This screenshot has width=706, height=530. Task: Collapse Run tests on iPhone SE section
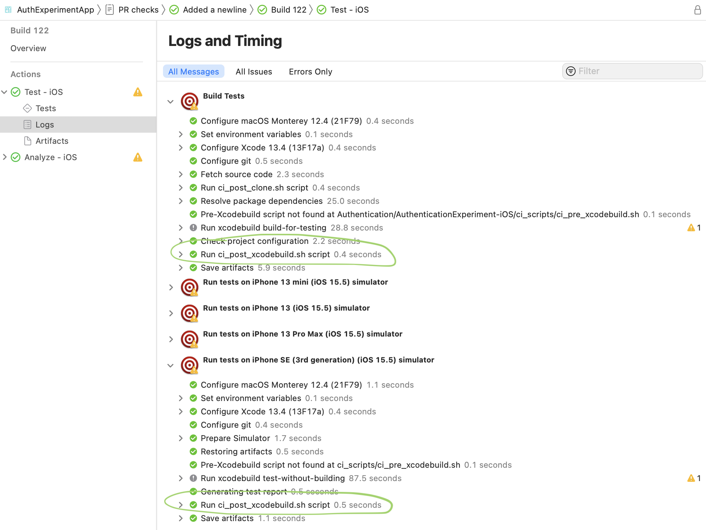170,365
